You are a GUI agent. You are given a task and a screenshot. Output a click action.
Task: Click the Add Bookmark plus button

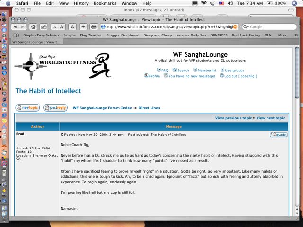83,27
